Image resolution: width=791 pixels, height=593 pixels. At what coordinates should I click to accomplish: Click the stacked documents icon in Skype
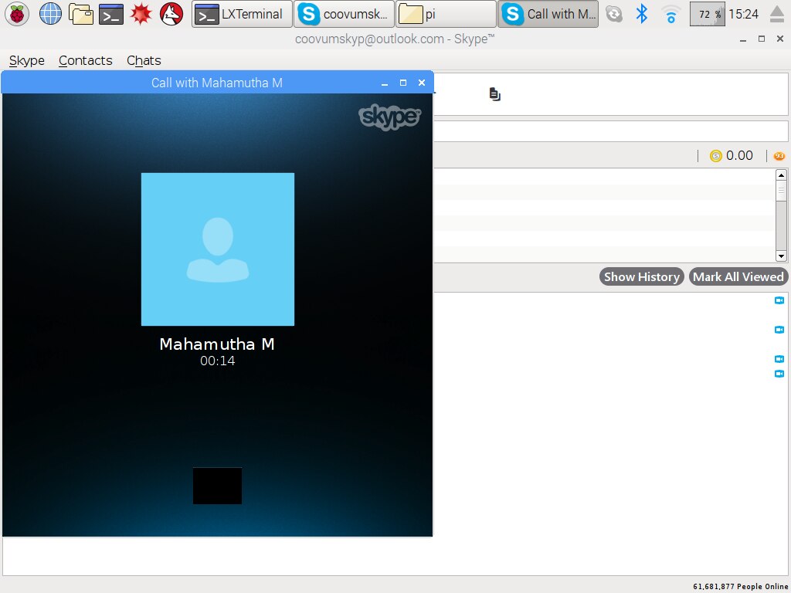pyautogui.click(x=495, y=94)
